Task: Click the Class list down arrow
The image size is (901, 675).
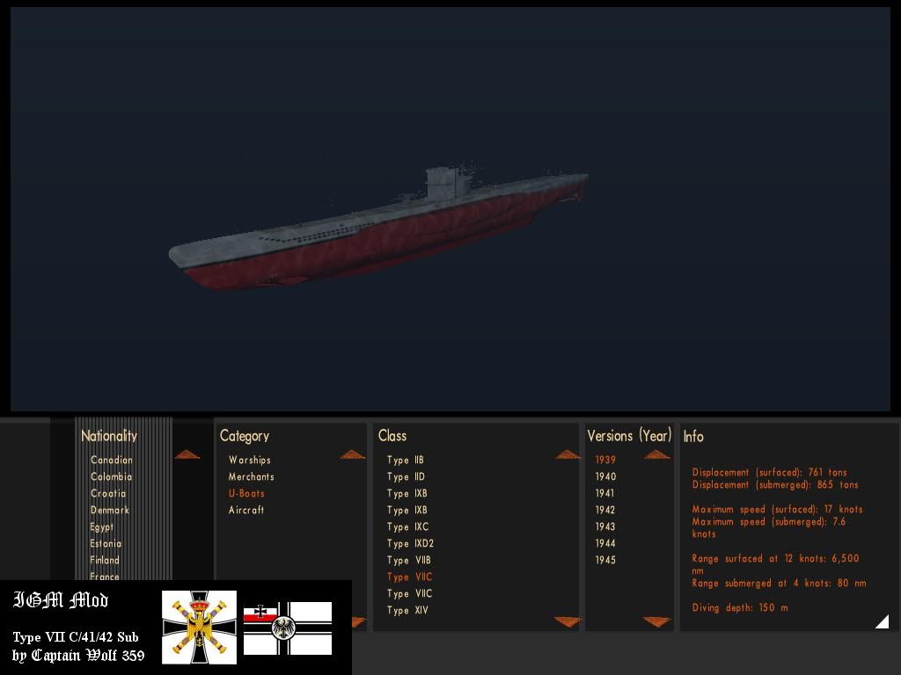Action: coord(568,621)
